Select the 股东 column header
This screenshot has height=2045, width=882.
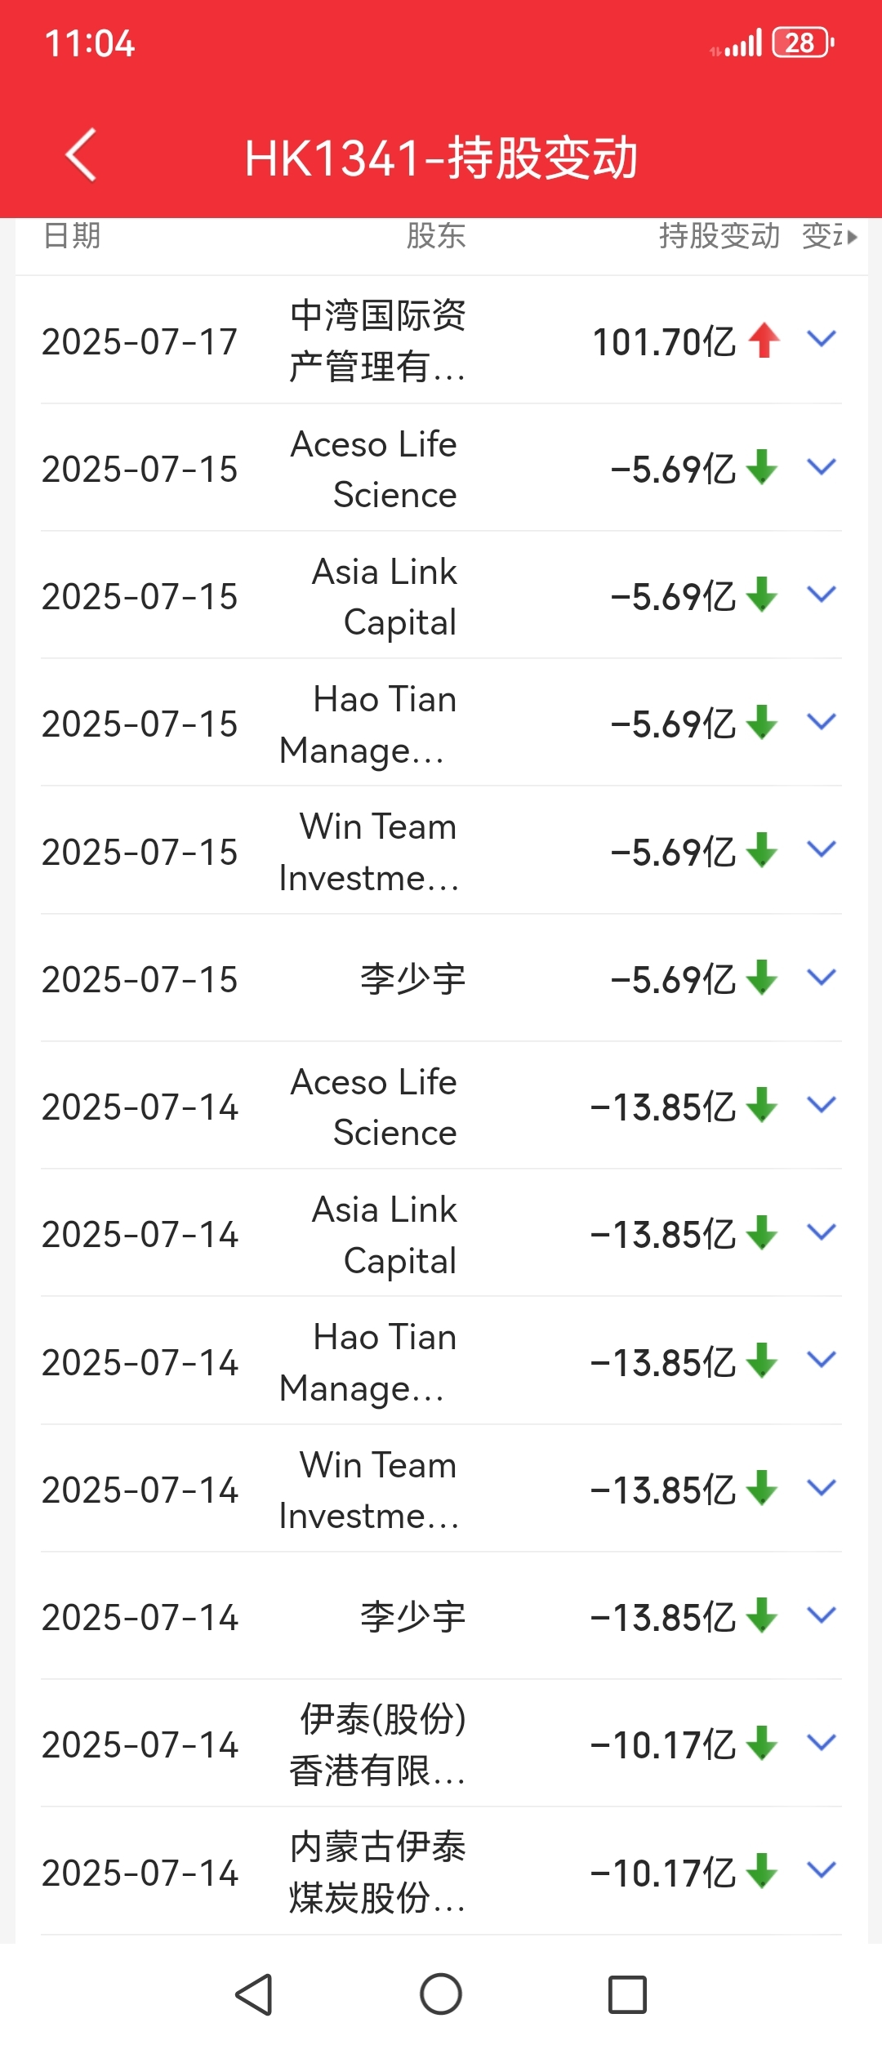click(436, 236)
